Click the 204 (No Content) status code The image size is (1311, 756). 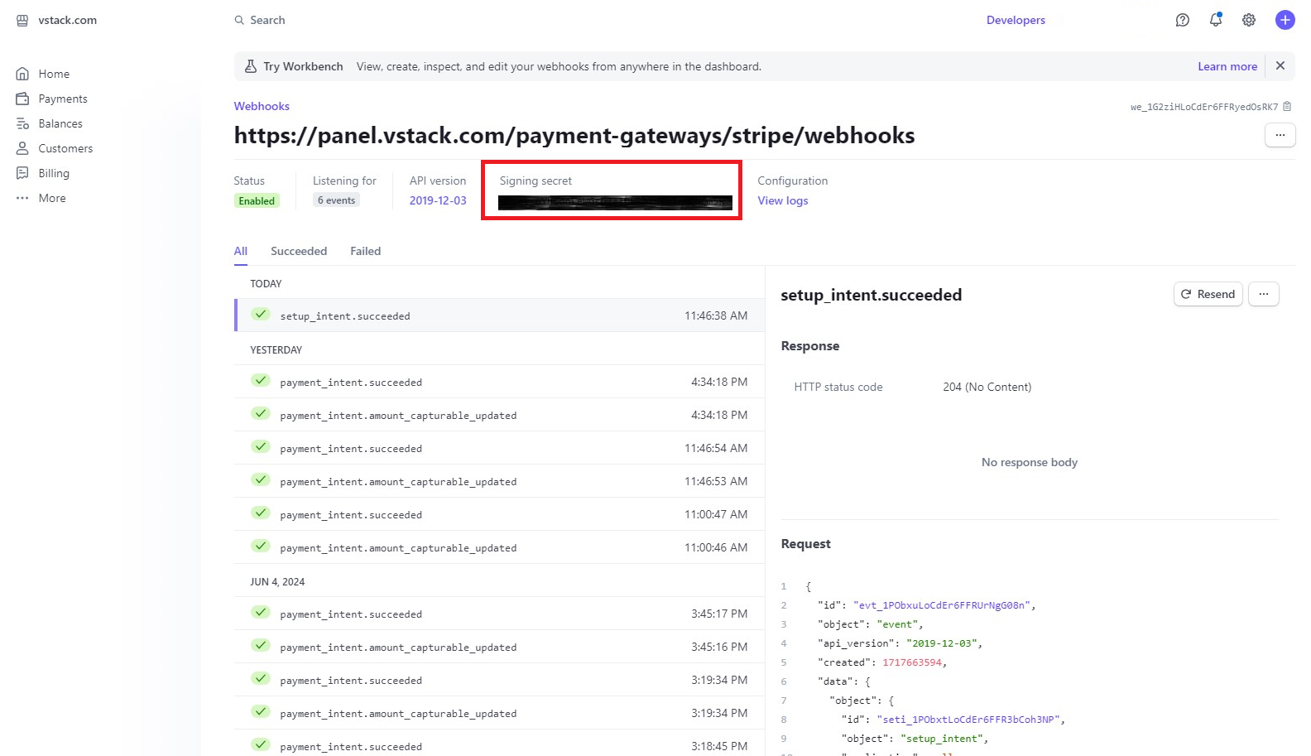987,387
